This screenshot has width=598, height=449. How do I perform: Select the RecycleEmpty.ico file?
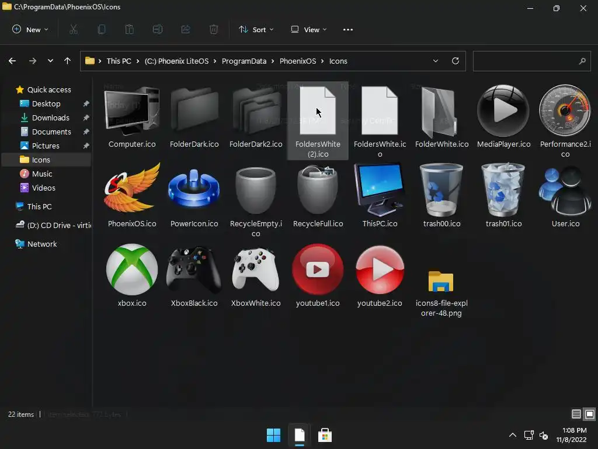click(256, 200)
